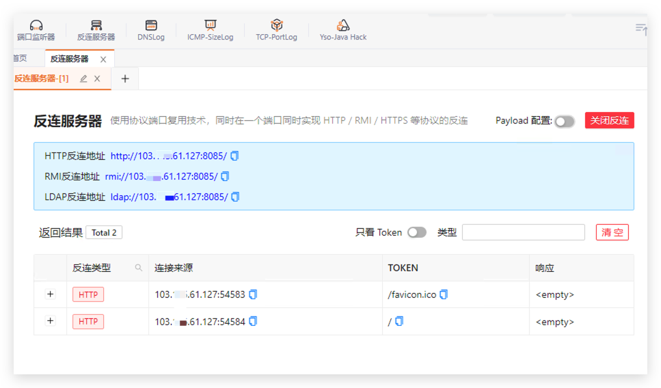This screenshot has width=661, height=388.
Task: Copy the RMI反连地址 URL
Action: coord(225,177)
